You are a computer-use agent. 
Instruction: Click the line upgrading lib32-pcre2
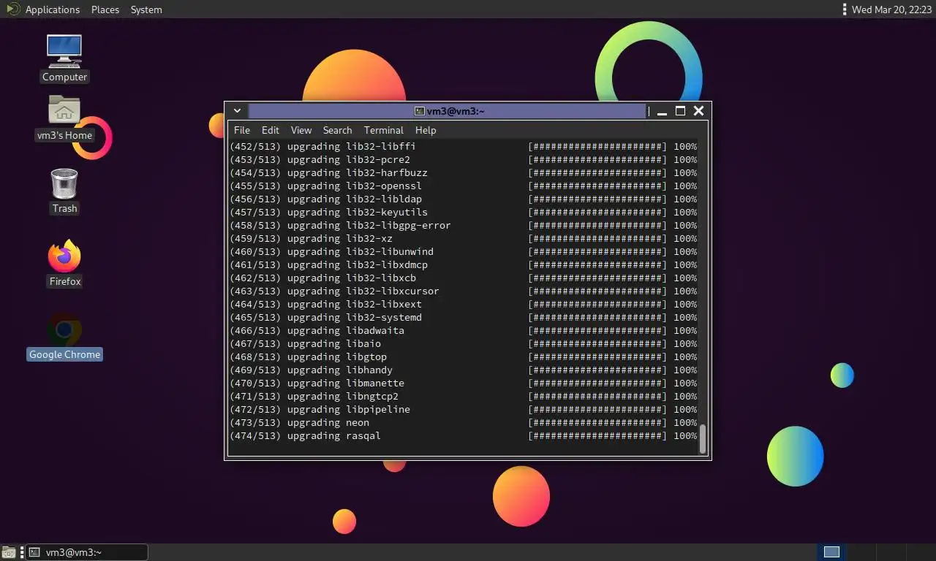point(463,159)
